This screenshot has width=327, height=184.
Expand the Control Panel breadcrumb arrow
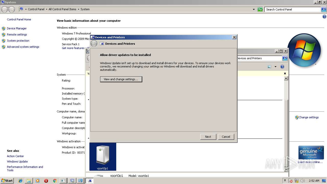46,9
